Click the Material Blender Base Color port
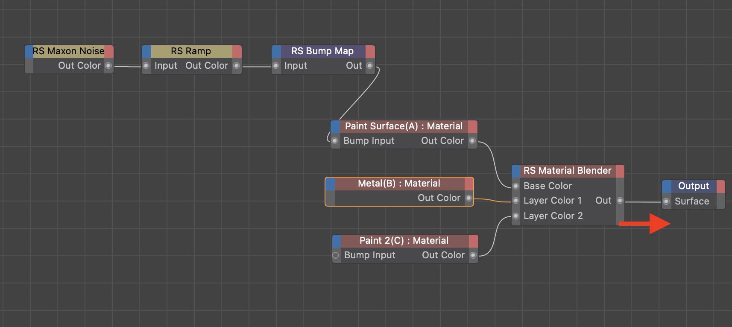The width and height of the screenshot is (732, 327). 516,186
